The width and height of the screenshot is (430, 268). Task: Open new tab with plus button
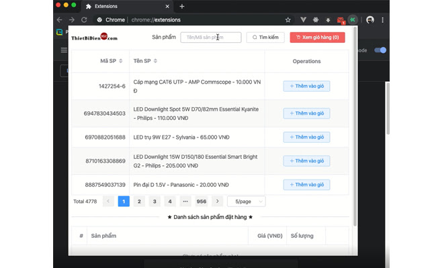(x=182, y=6)
